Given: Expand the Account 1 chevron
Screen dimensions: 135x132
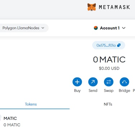Looking at the screenshot, I should pos(124,28).
